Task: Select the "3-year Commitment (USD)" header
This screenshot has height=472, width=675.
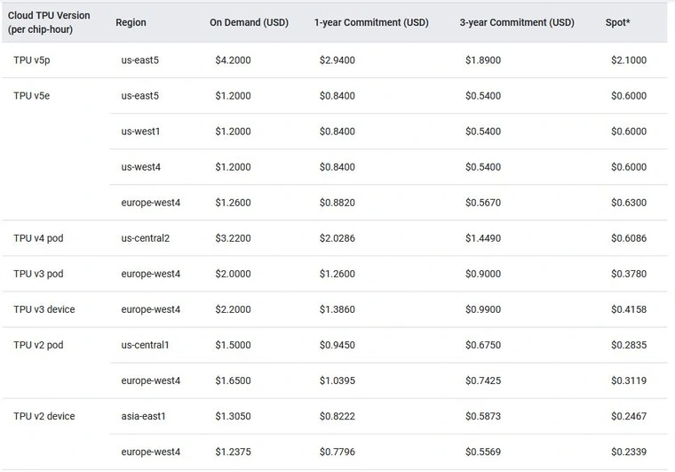Action: [517, 23]
